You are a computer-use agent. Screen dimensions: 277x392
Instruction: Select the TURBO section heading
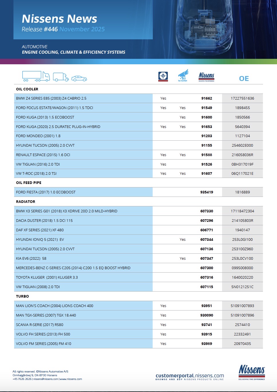[x=22, y=296]
